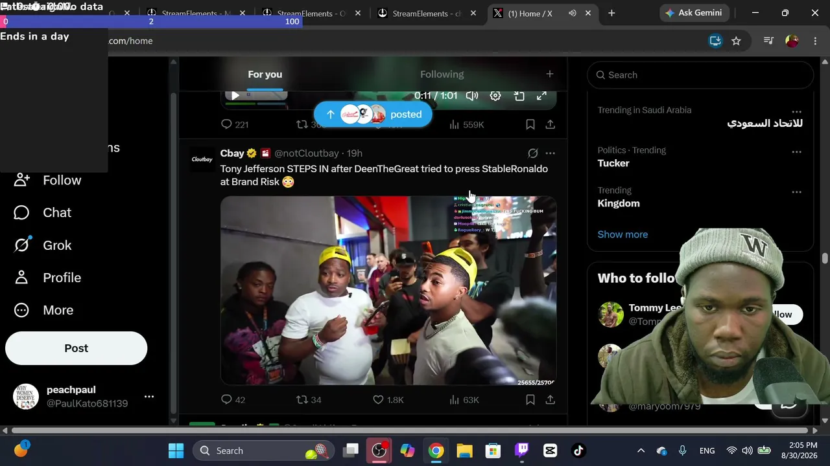Viewport: 830px width, 466px height.
Task: Click the new posts 'posted' pill
Action: tap(373, 115)
